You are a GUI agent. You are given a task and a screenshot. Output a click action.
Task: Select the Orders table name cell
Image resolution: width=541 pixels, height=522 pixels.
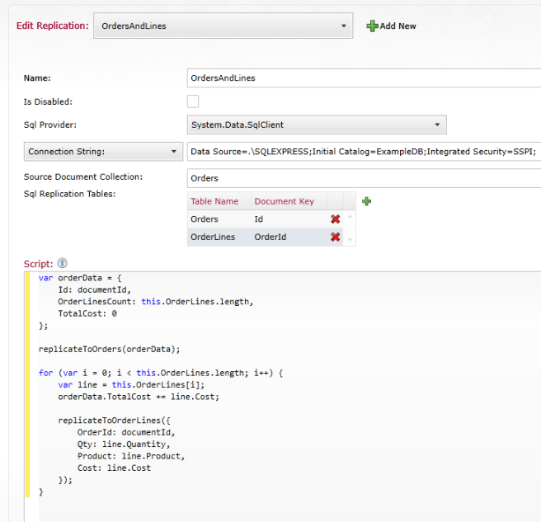coord(219,219)
